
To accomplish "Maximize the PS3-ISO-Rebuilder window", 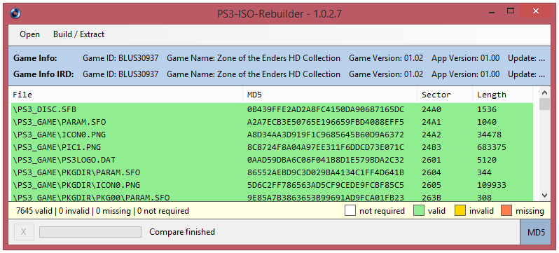I will 511,11.
